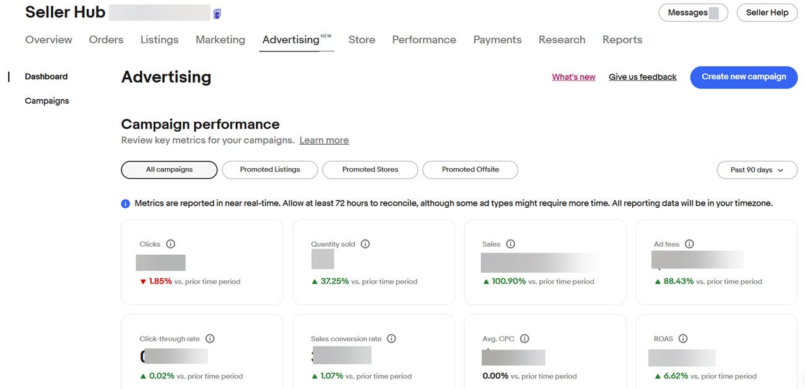Click the 88.43% ad fees change
This screenshot has height=389, width=805.
click(x=679, y=281)
